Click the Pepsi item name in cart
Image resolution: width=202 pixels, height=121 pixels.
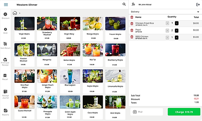tap(138, 30)
